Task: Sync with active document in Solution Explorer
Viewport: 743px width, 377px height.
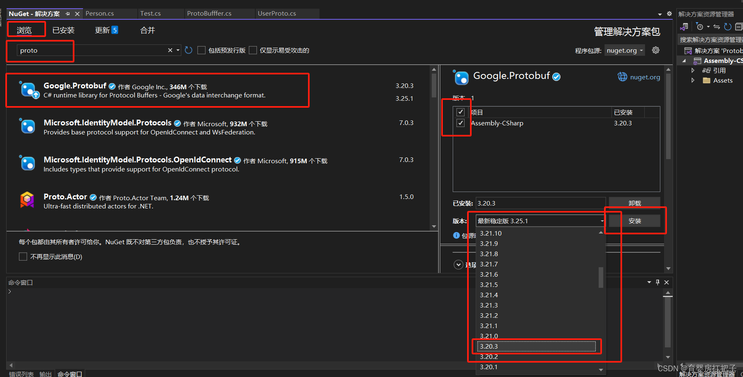Action: coord(716,27)
